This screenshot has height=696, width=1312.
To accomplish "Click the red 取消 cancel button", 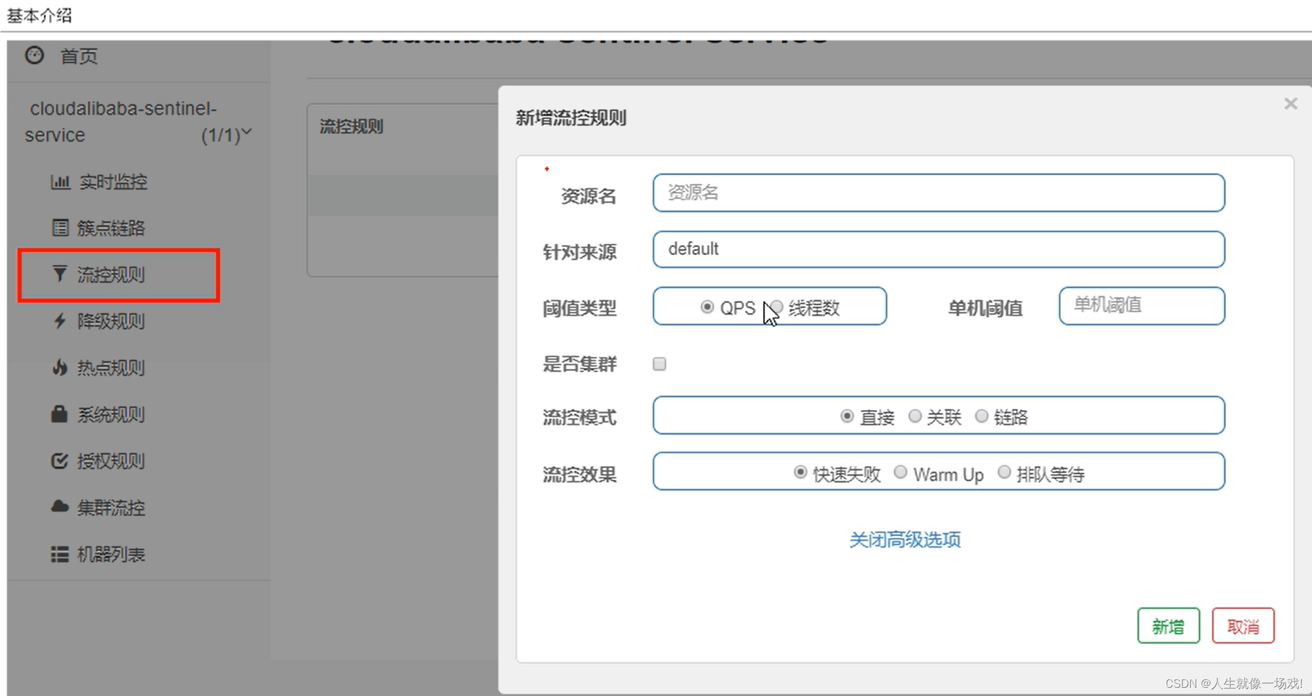I will 1243,626.
